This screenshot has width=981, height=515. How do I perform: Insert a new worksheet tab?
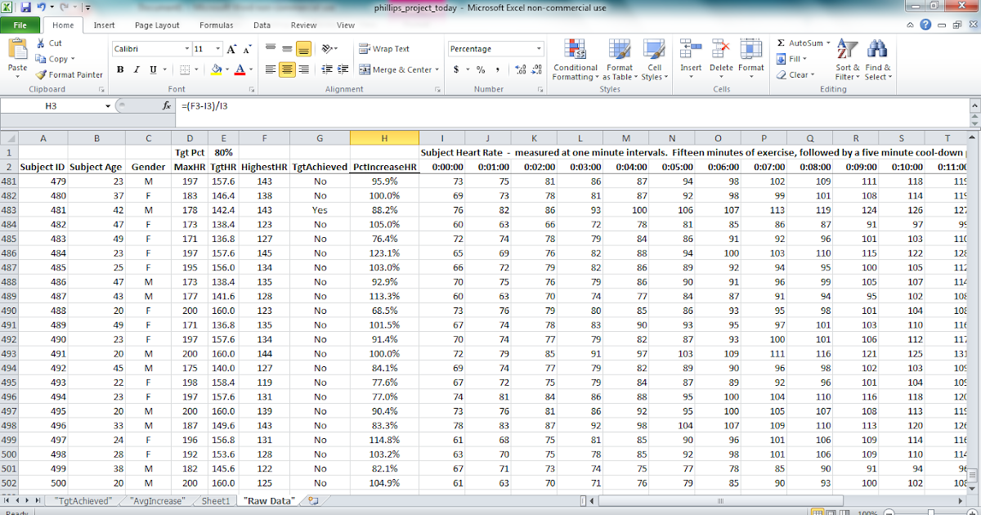pyautogui.click(x=312, y=499)
